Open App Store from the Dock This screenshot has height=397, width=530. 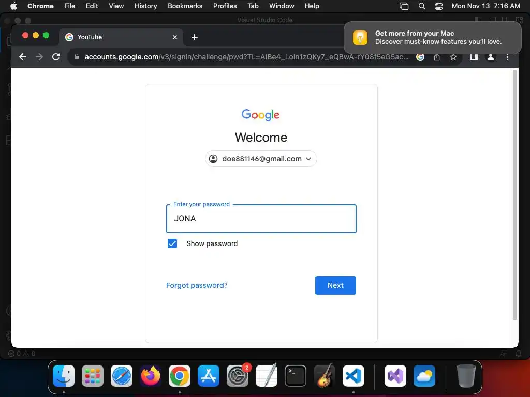[209, 376]
